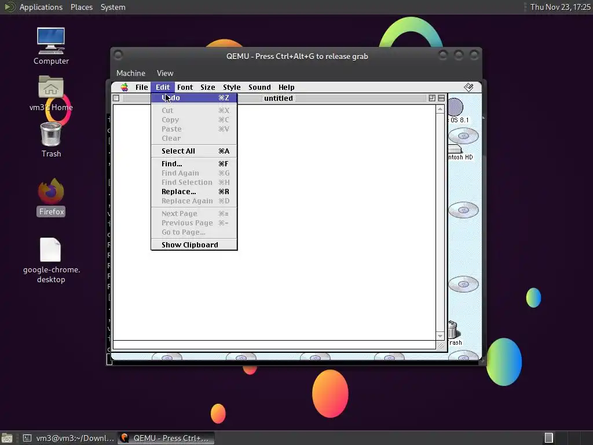Screen dimensions: 593x445
Task: Open the File menu
Action: [x=141, y=87]
